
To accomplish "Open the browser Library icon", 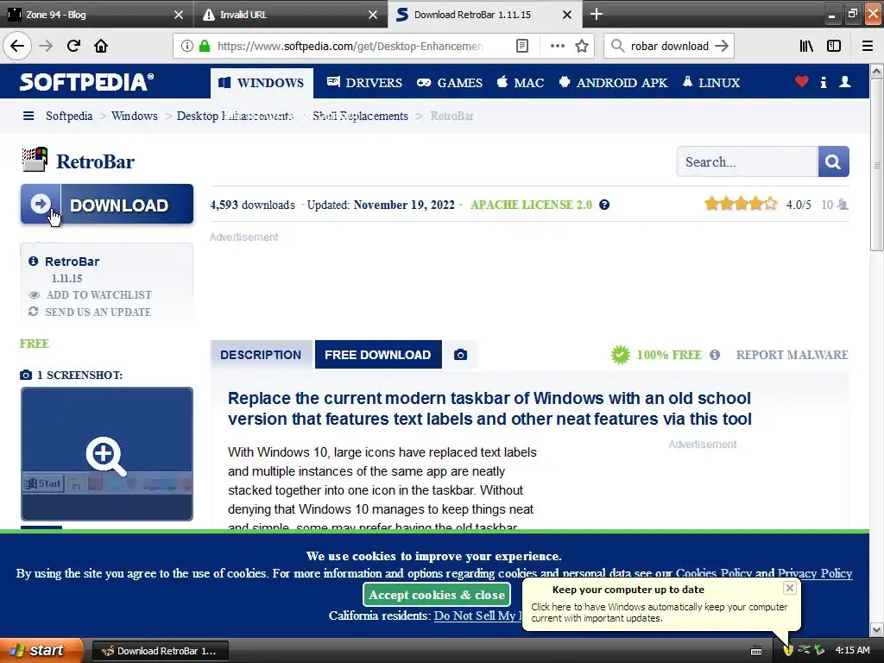I will (806, 46).
